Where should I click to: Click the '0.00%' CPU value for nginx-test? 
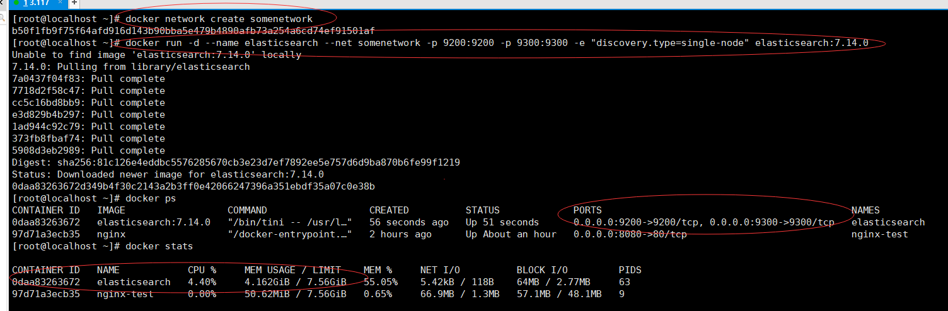[x=202, y=294]
